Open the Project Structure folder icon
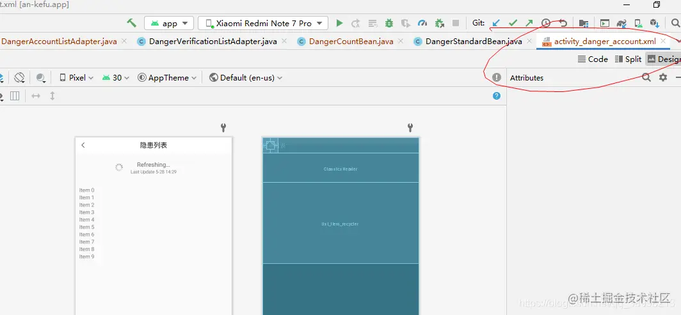Screen dimensions: 681x315 tap(584, 24)
